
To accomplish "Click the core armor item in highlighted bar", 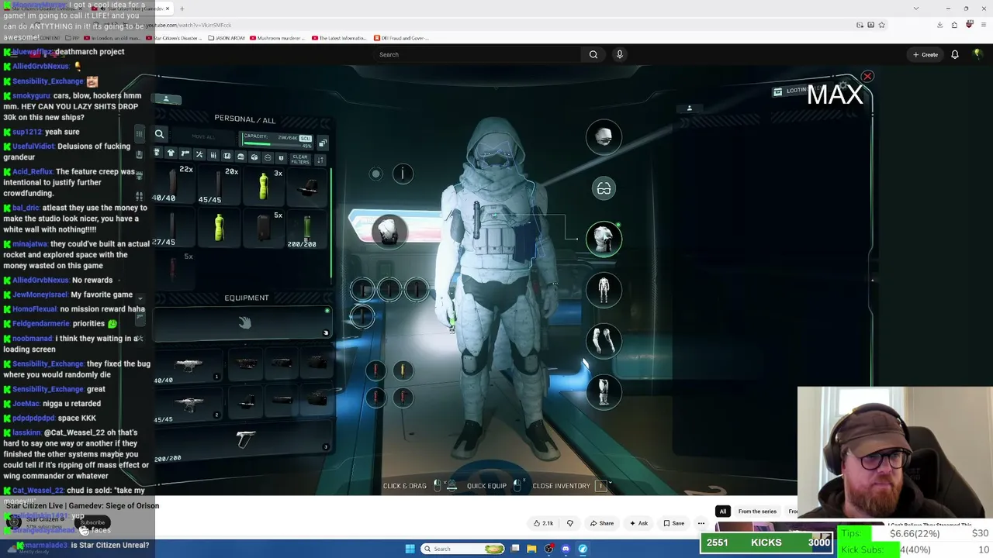I will pos(389,230).
